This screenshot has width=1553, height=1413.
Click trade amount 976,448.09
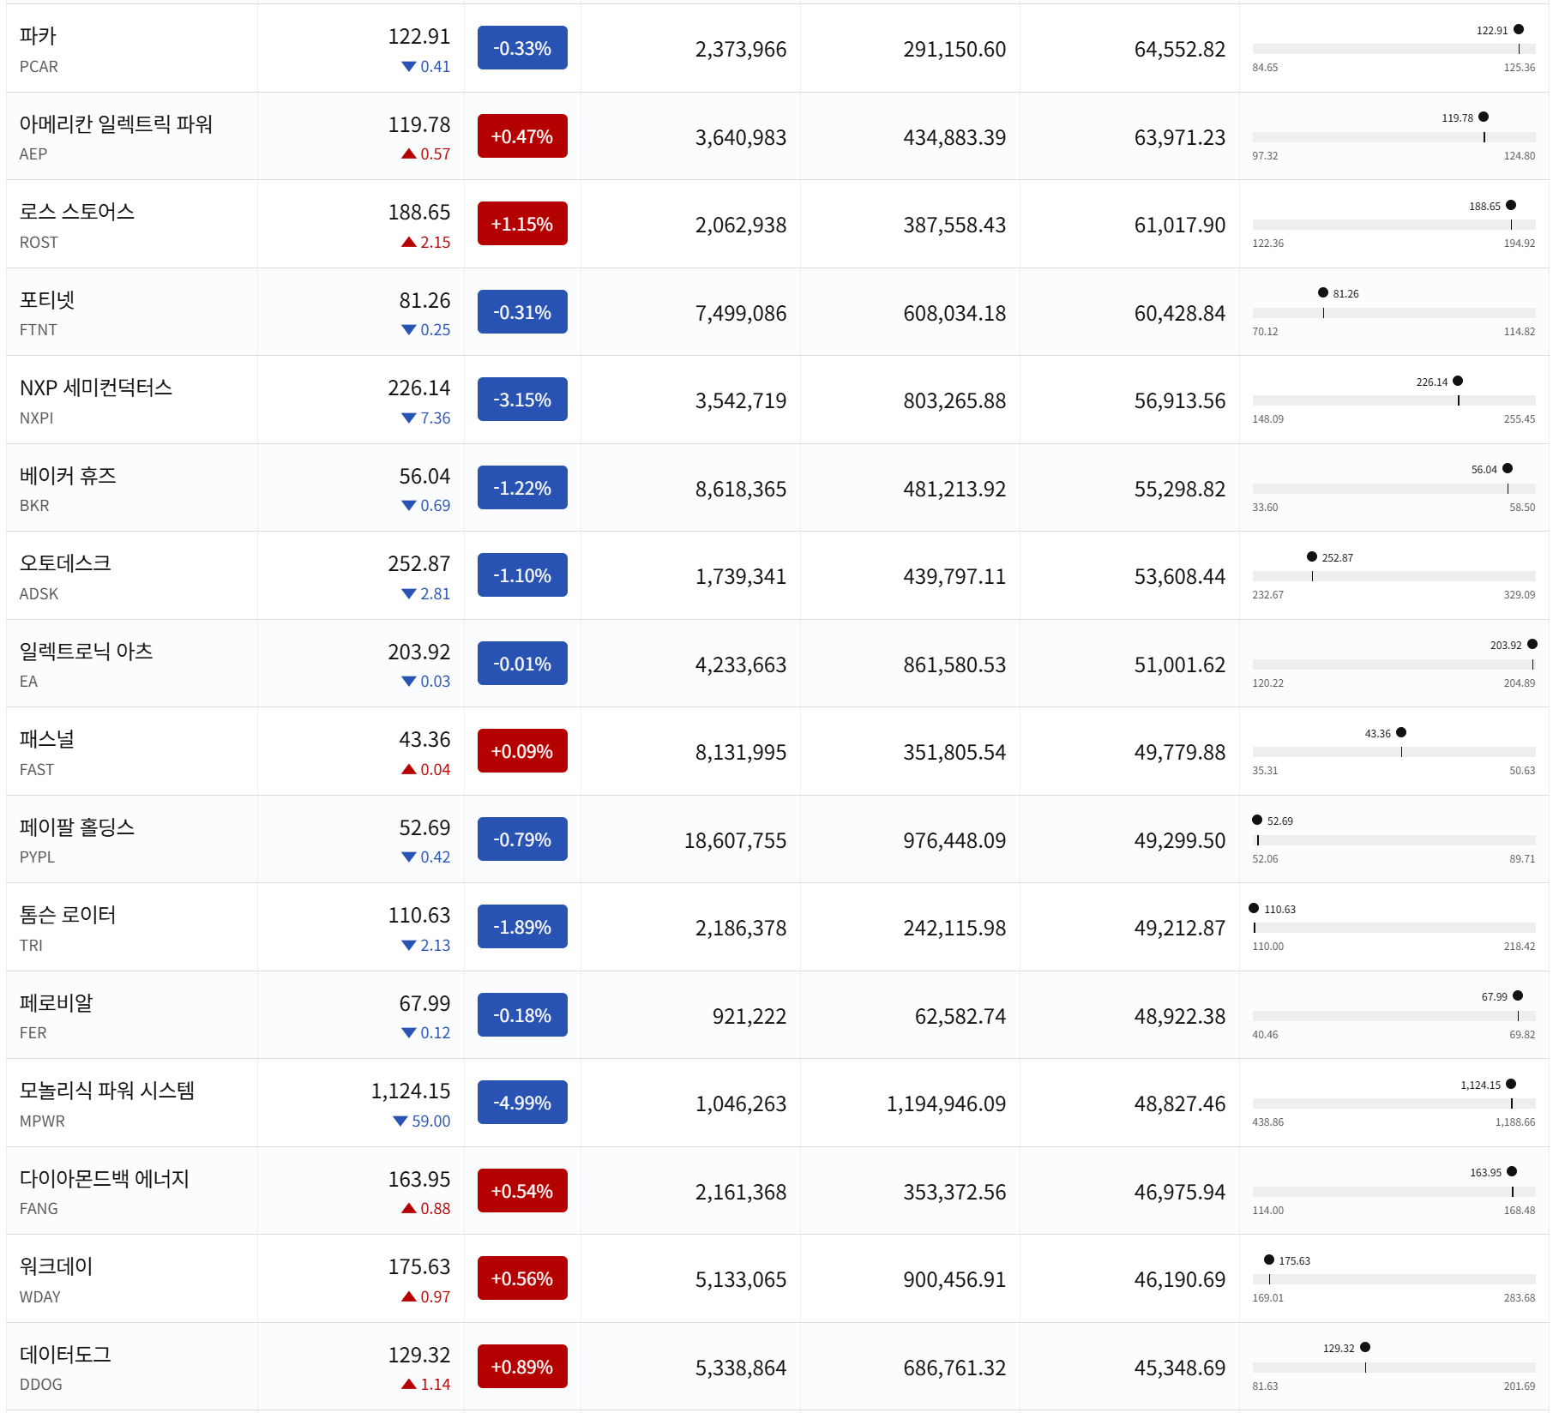(955, 841)
